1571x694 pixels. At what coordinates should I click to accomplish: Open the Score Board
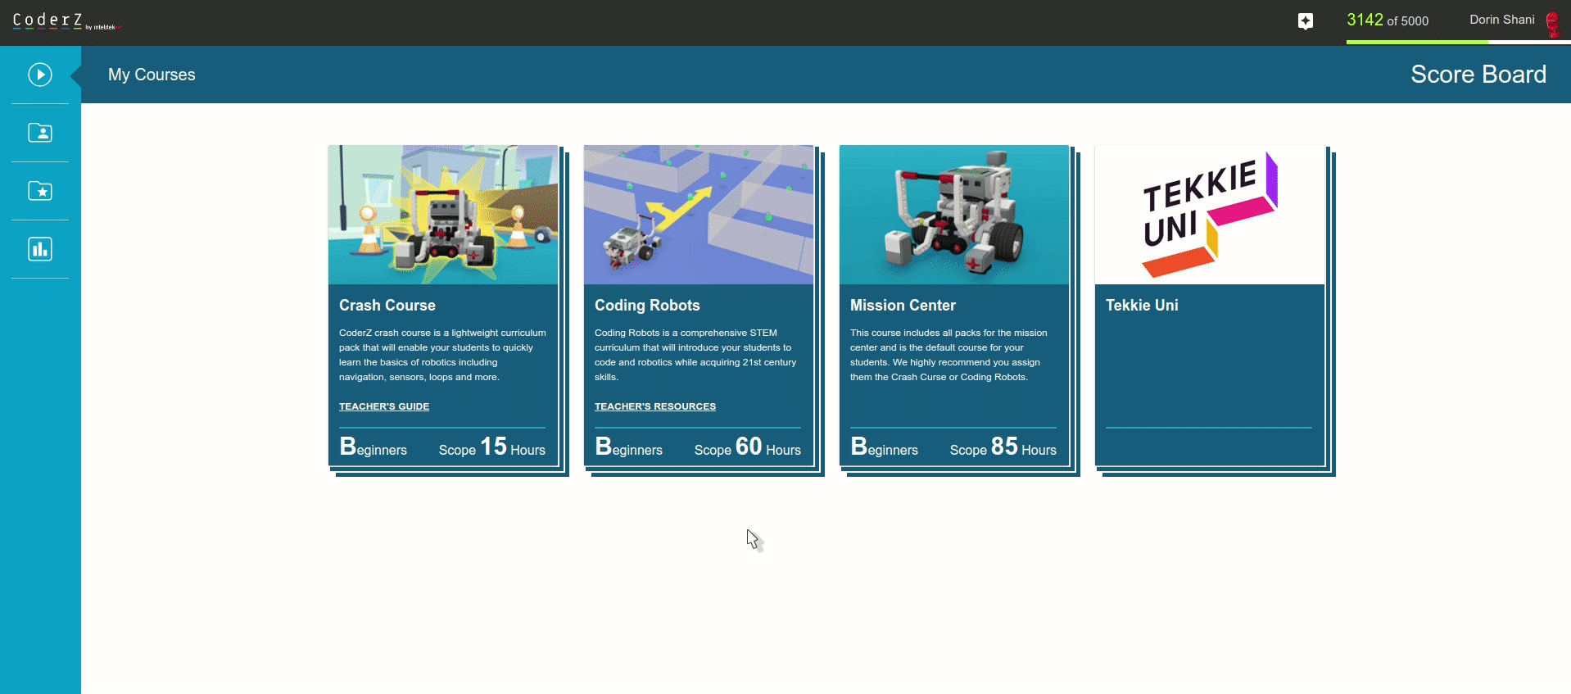[x=1478, y=75]
